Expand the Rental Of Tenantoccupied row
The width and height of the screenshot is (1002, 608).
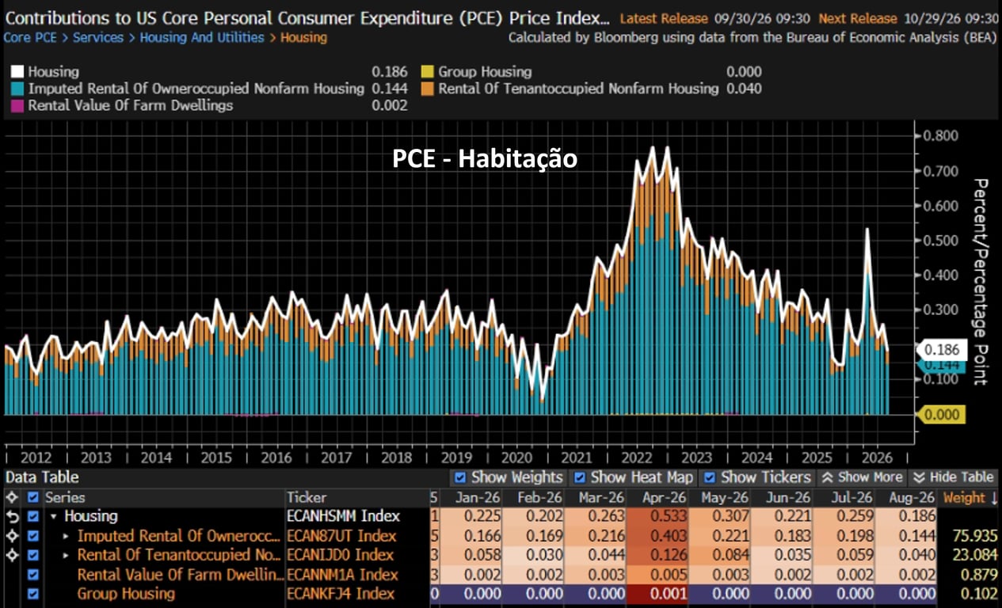coord(67,556)
